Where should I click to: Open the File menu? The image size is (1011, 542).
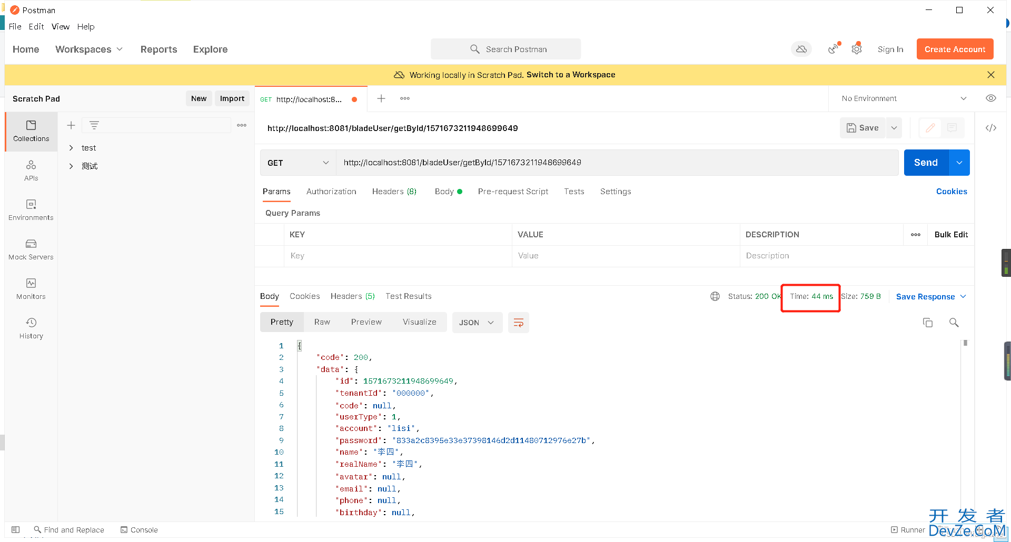point(15,26)
